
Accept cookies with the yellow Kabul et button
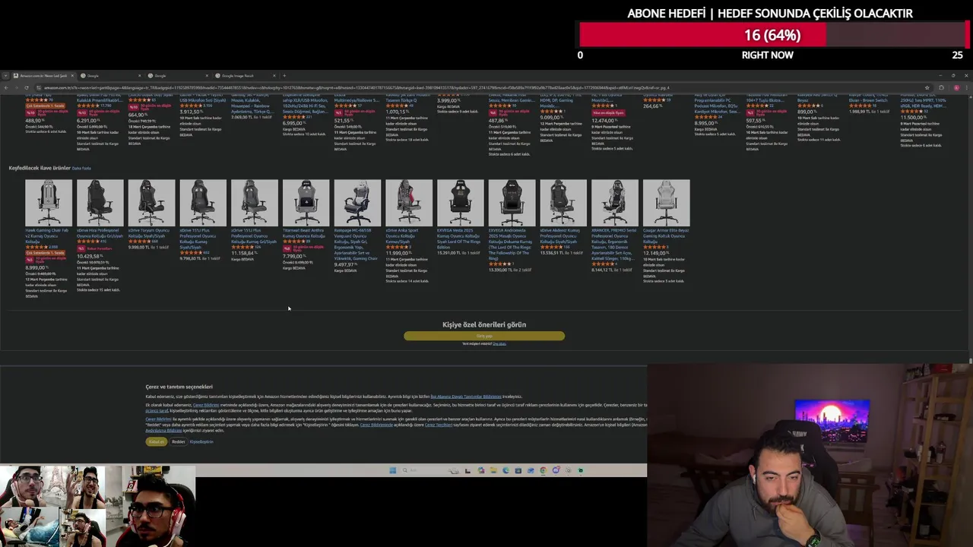tap(157, 441)
